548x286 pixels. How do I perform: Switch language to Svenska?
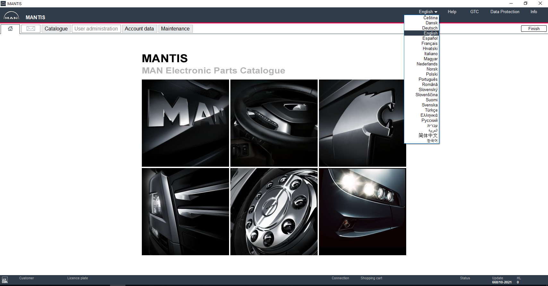tap(422, 105)
